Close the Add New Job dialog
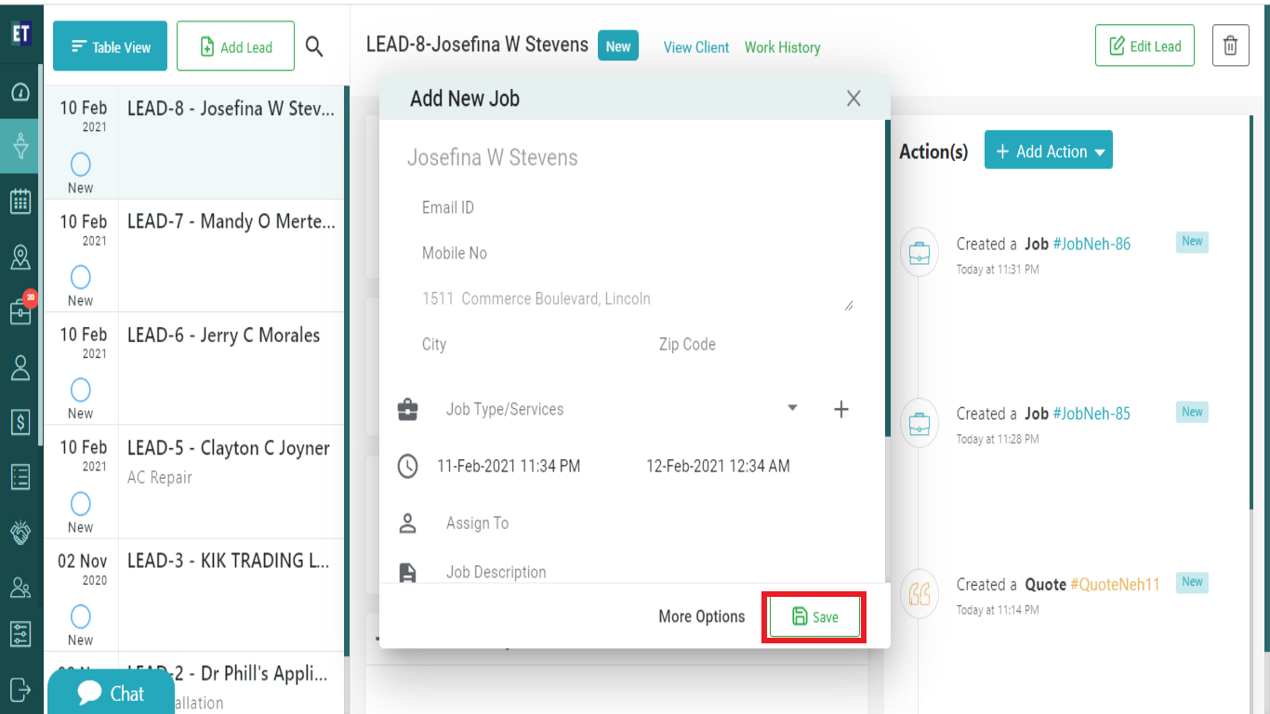The width and height of the screenshot is (1270, 714). (x=853, y=99)
